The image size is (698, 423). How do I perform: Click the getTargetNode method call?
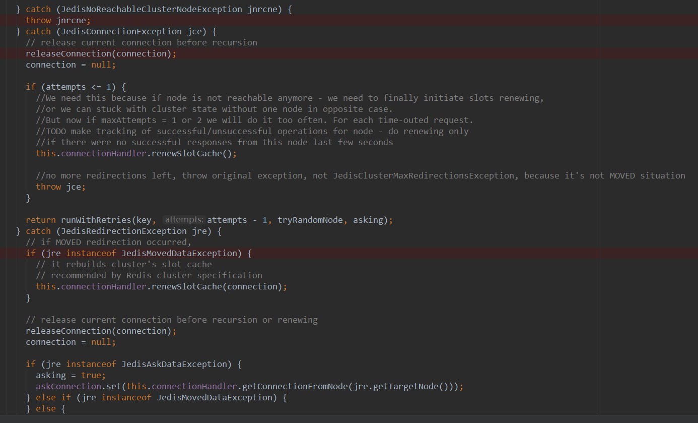(x=421, y=386)
